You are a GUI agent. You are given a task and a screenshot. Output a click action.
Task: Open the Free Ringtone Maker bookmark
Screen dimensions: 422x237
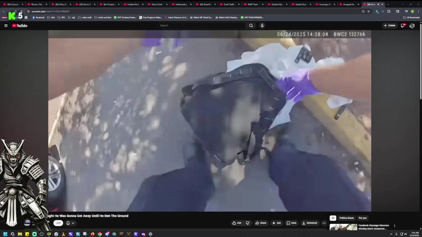point(151,17)
